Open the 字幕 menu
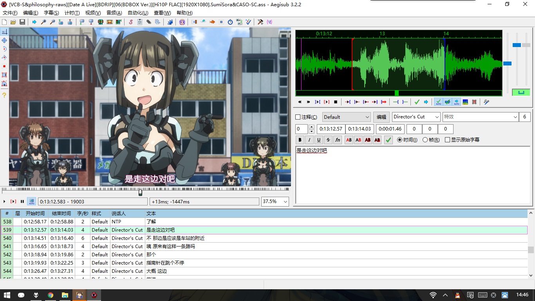 51,13
